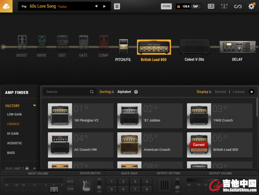Select Quick Snap slot 1
The height and width of the screenshot is (195, 259).
112,181
